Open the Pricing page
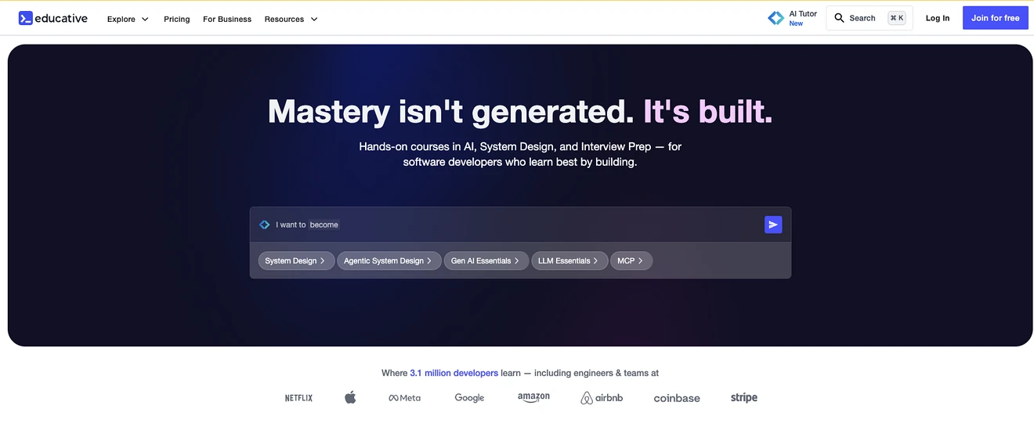 pos(176,19)
